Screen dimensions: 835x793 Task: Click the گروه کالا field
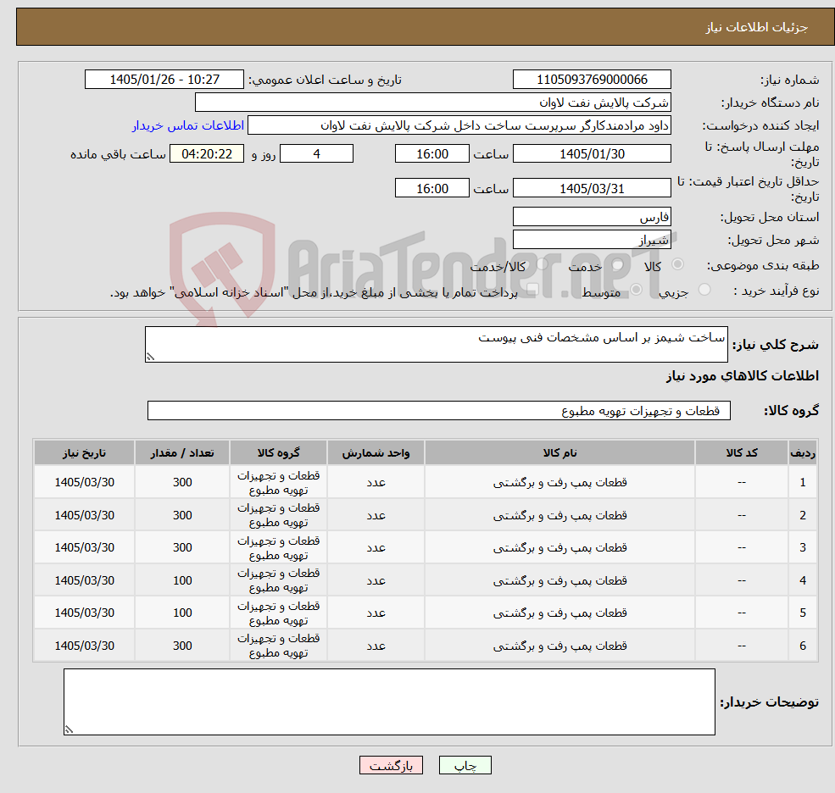pos(439,410)
